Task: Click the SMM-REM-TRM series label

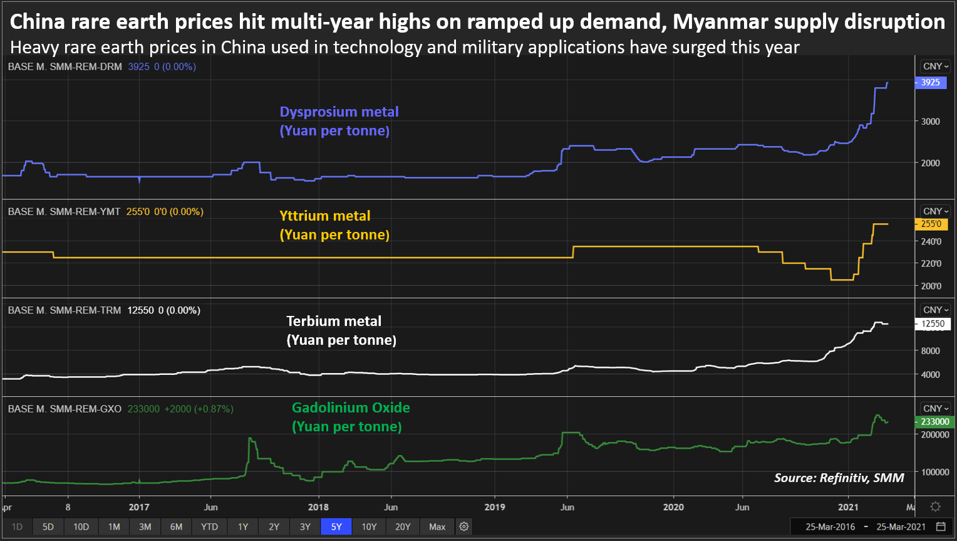Action: (x=65, y=310)
